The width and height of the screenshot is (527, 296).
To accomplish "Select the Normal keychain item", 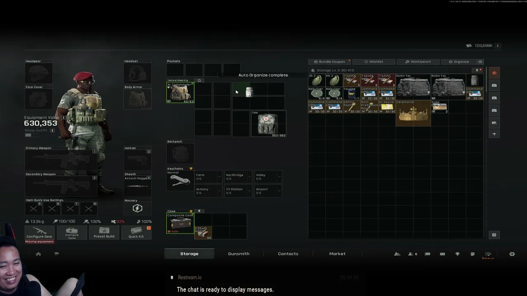I will [x=180, y=180].
